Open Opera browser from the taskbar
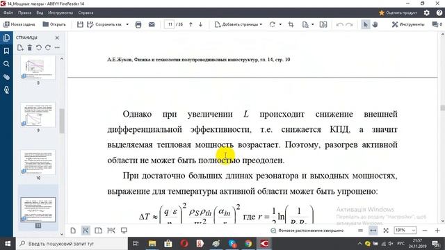The height and width of the screenshot is (250, 445). click(x=184, y=244)
